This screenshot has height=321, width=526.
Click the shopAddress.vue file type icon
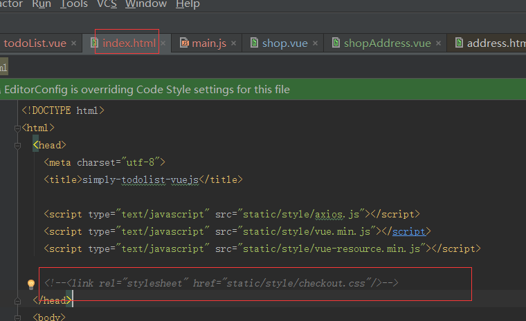336,43
